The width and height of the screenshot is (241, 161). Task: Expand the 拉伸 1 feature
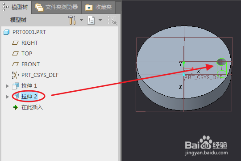[x=7, y=86]
